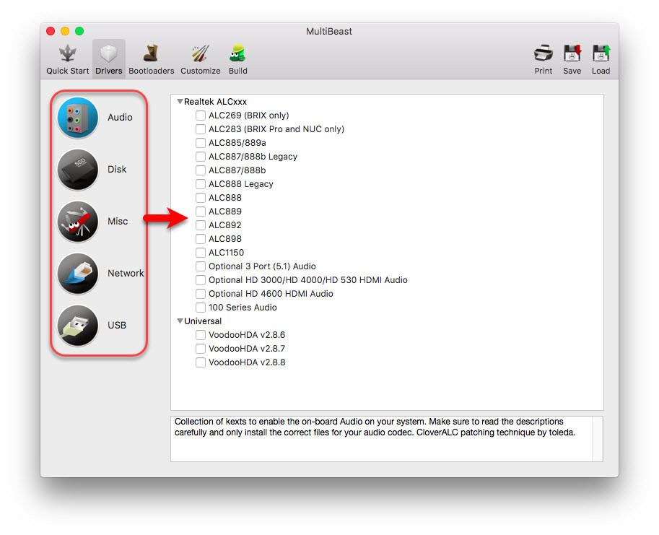Check VoodooHDA v2.8.6

click(201, 335)
